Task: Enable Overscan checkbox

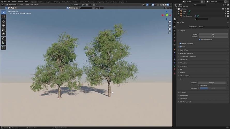Action: [198, 88]
